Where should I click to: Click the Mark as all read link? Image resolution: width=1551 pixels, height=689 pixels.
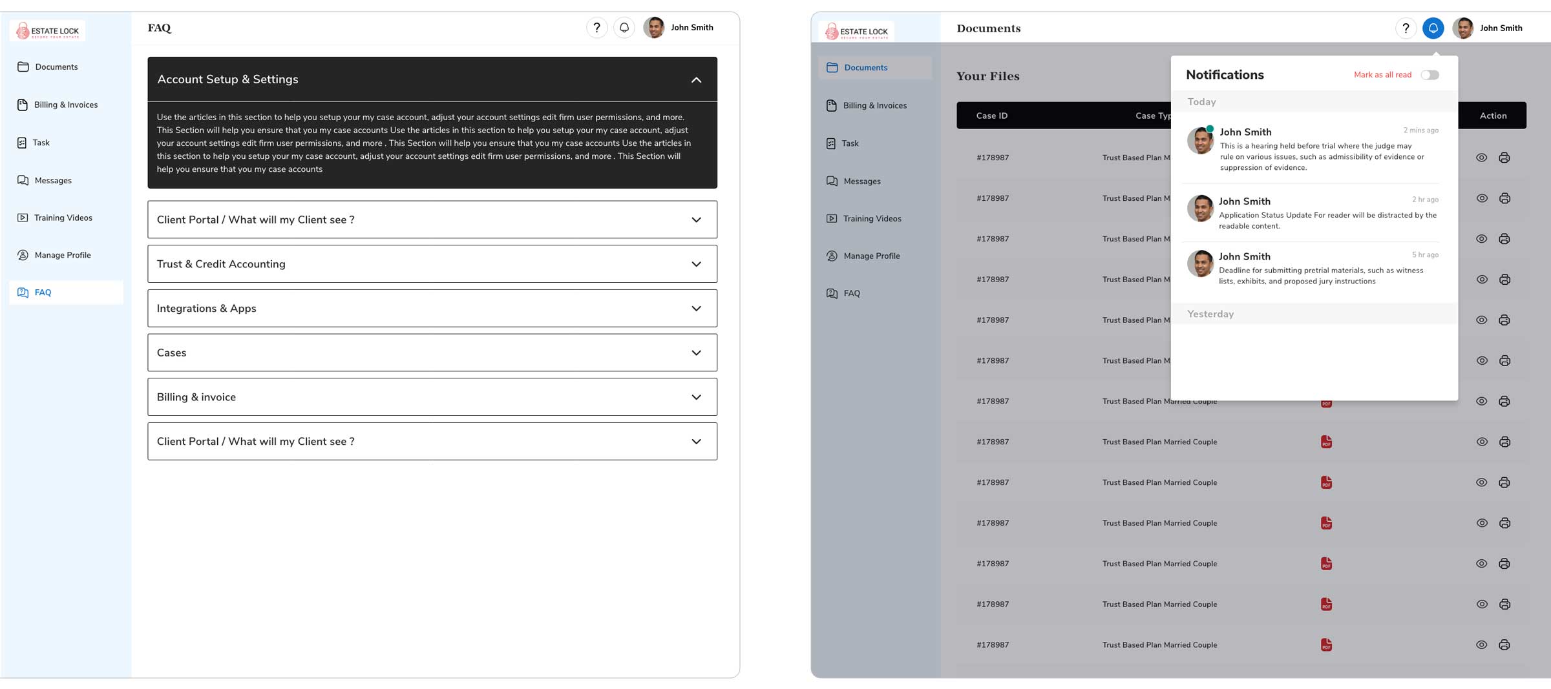point(1382,75)
